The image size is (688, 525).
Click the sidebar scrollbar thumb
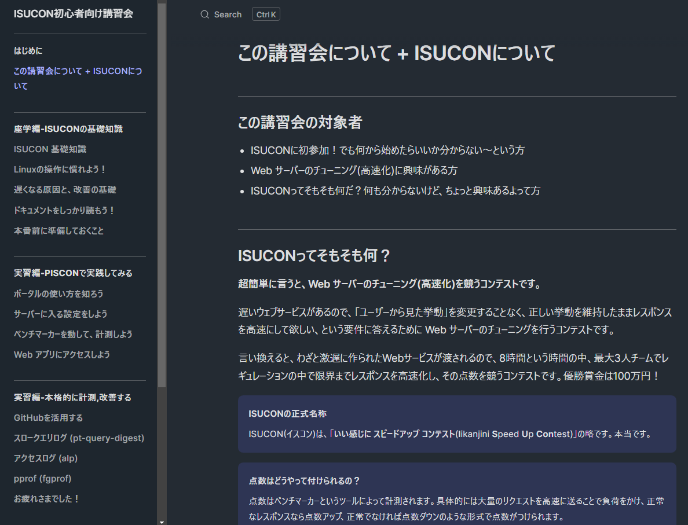(162, 195)
